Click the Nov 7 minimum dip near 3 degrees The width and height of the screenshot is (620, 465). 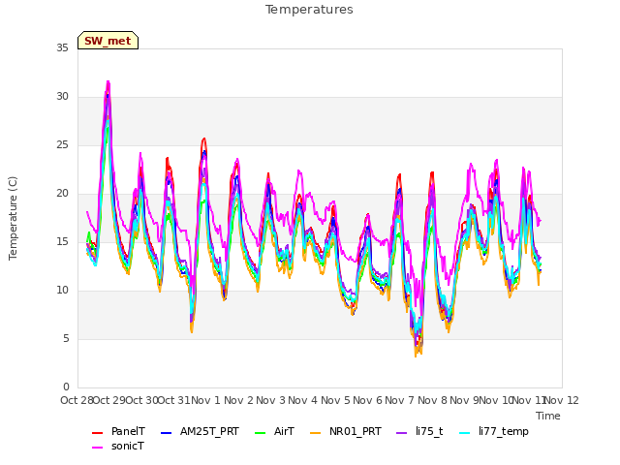click(x=416, y=356)
